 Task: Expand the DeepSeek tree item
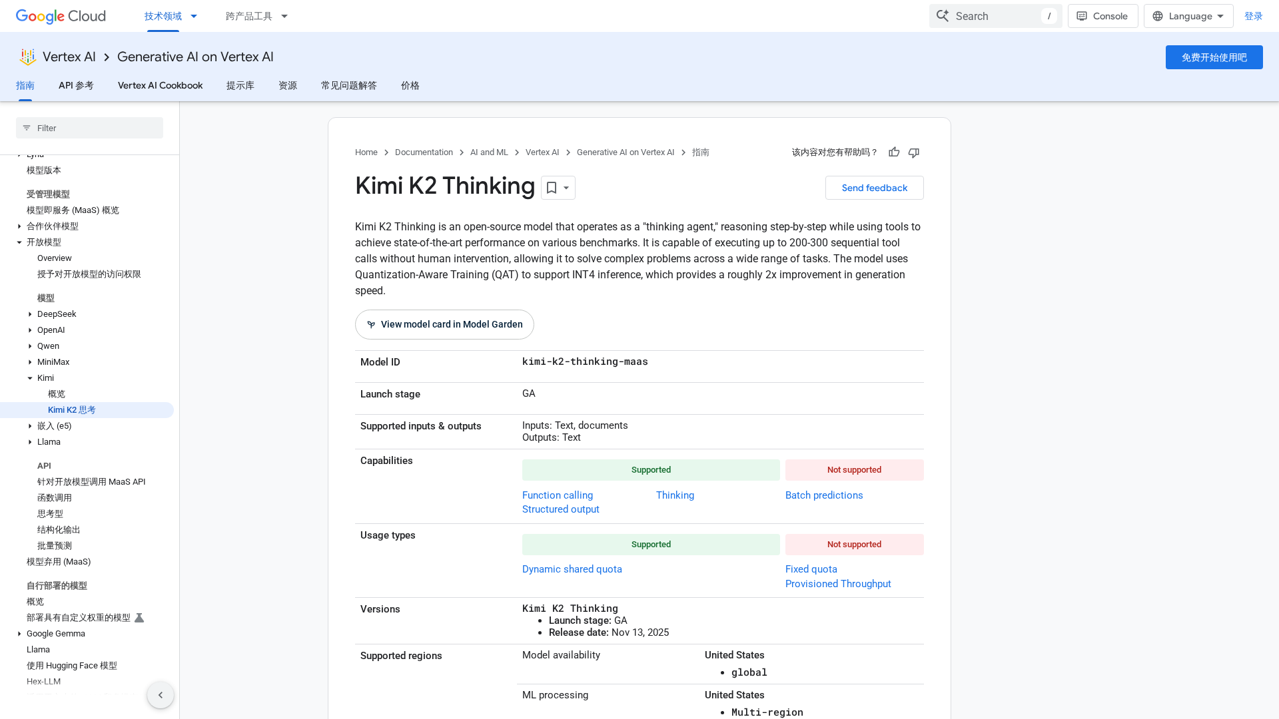point(30,314)
